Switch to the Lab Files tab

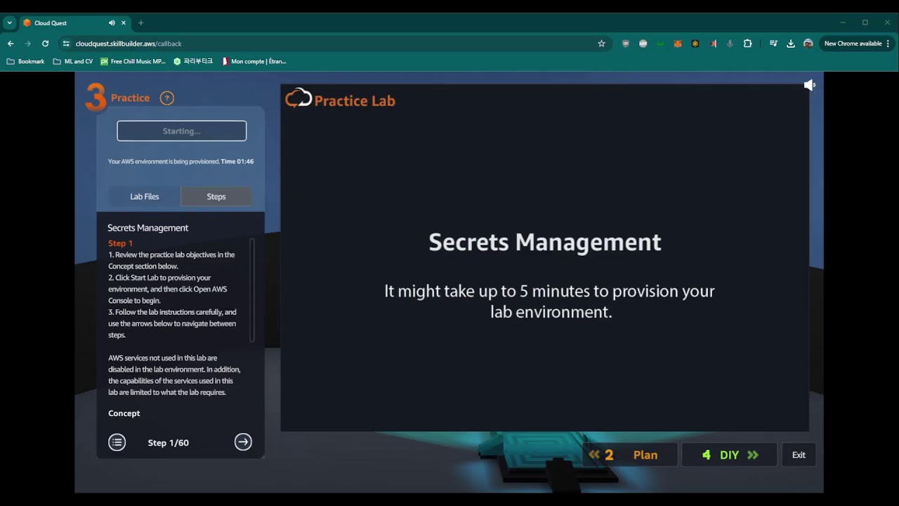pyautogui.click(x=145, y=197)
